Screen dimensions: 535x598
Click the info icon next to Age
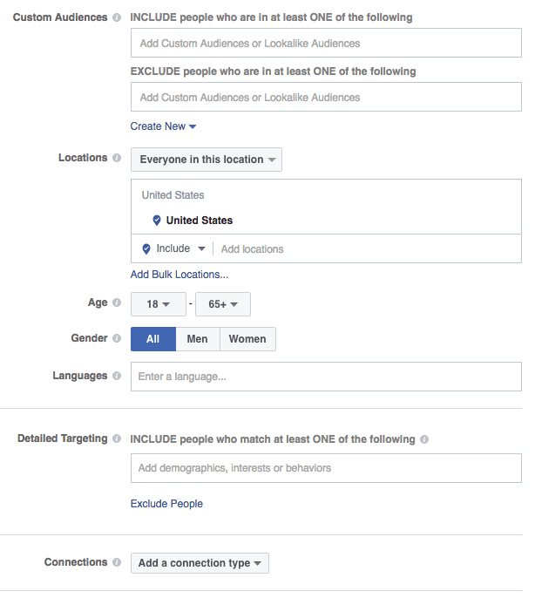[118, 303]
